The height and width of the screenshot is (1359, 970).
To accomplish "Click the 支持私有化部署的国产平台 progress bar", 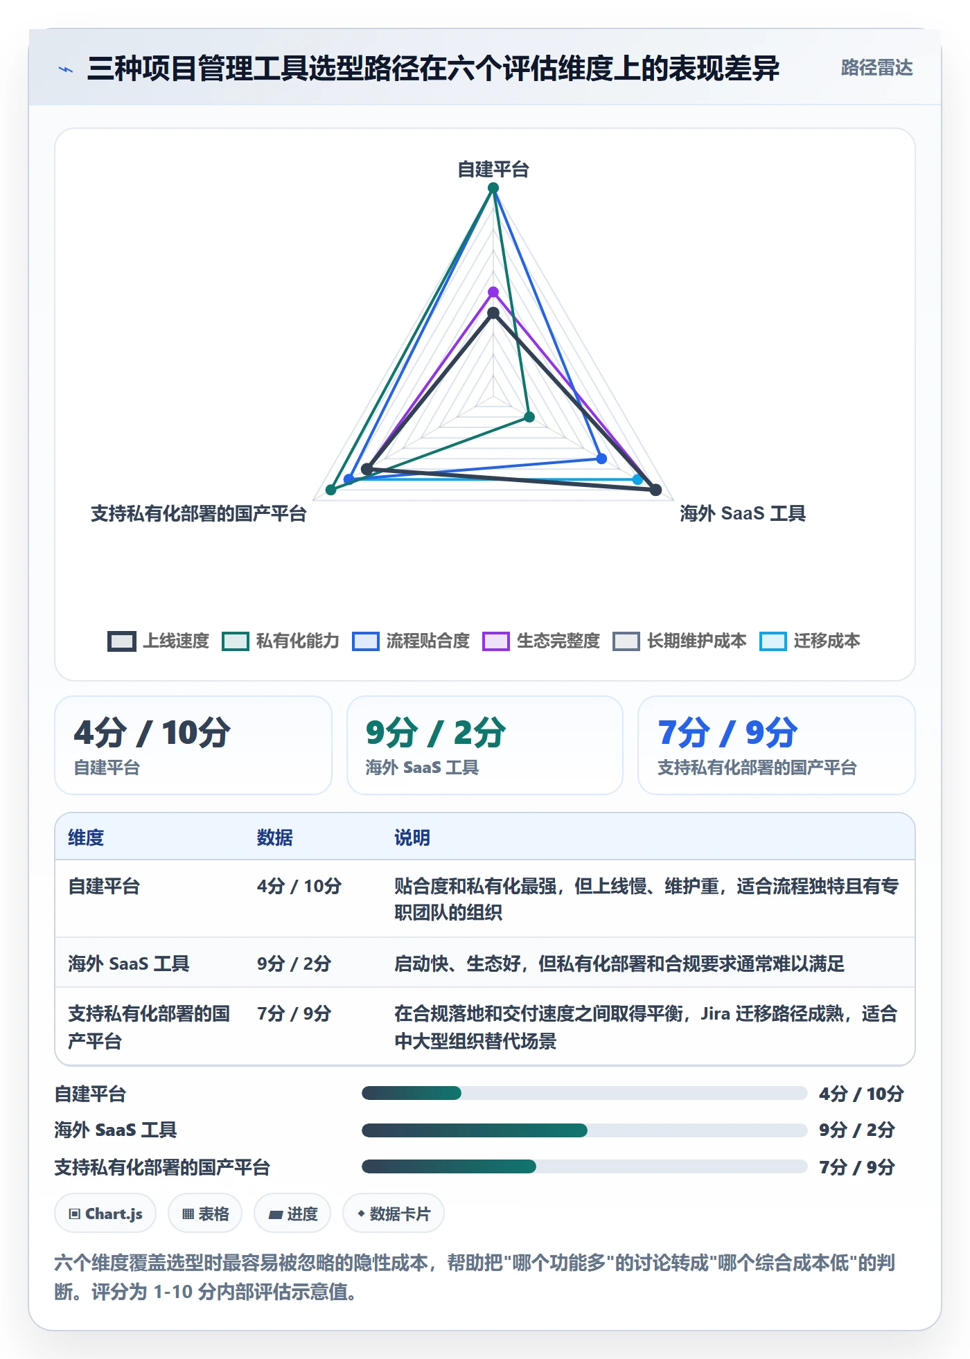I will 584,1166.
